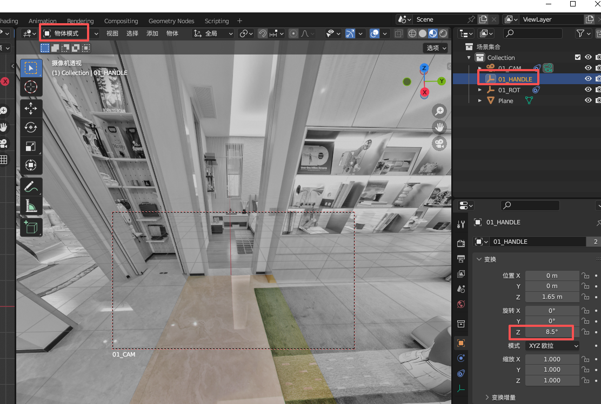The image size is (601, 404).
Task: Switch to the Geometry Nodes workspace tab
Action: [171, 21]
